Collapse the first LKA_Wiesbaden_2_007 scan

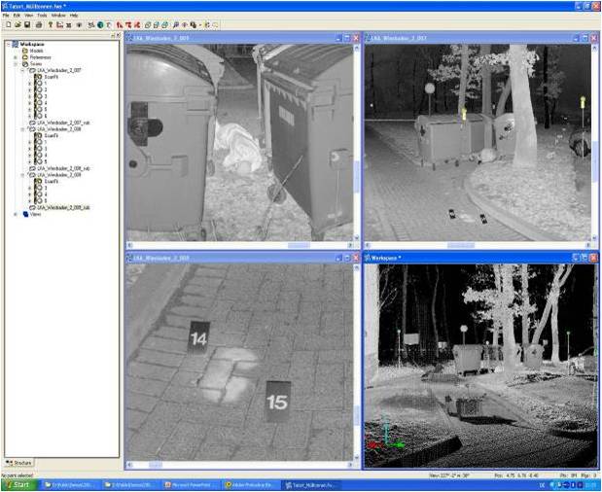point(23,70)
